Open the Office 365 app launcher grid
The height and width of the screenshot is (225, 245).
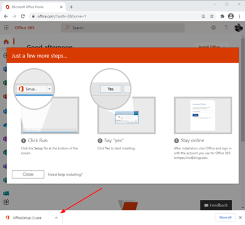(x=6, y=27)
